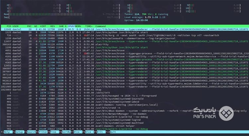Select process 4051 /usr/lib/brave/brave
The image size is (249, 136).
pyautogui.click(x=125, y=51)
